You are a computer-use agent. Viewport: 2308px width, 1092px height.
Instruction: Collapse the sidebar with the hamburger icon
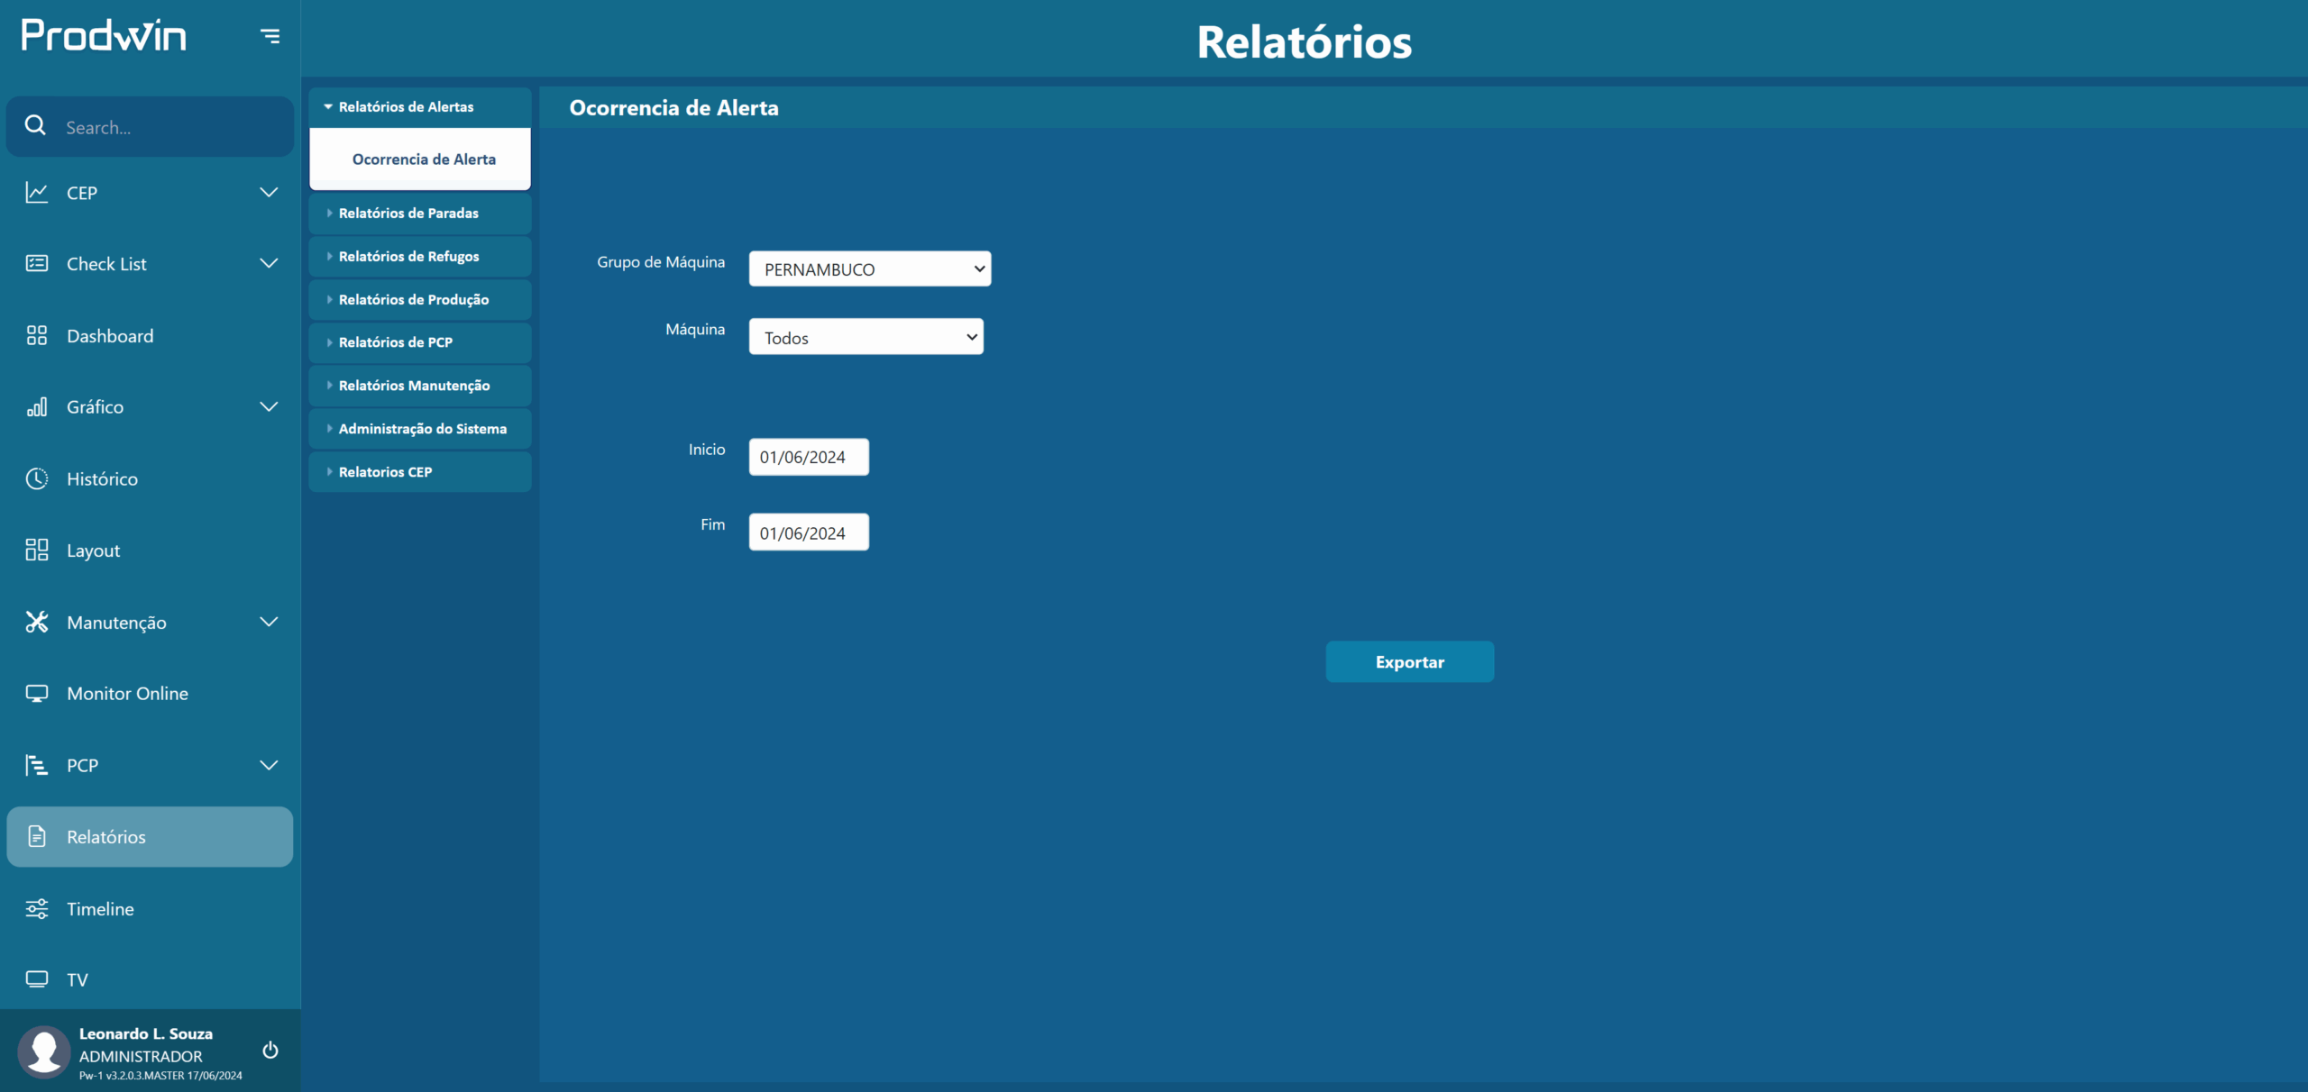point(270,36)
